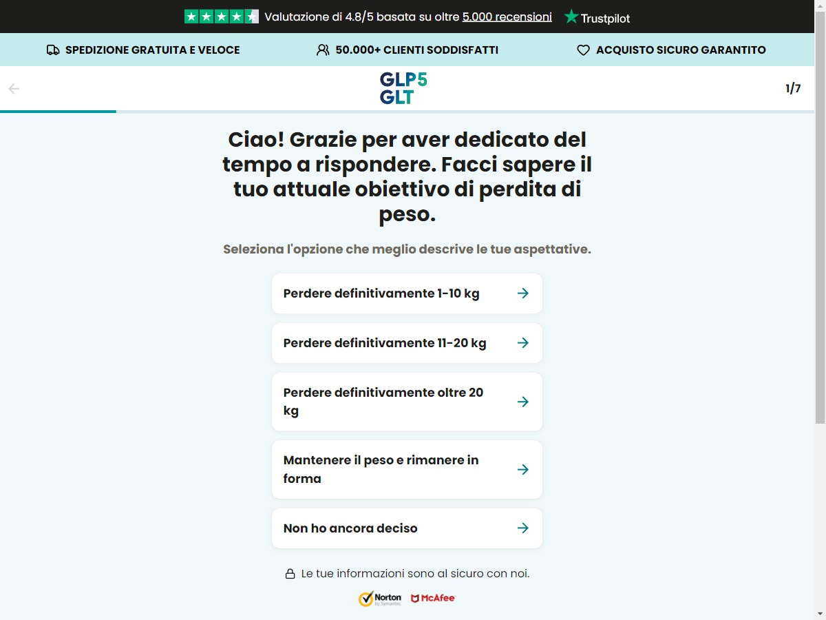The height and width of the screenshot is (620, 826).
Task: Click the McAfee badge
Action: pos(433,599)
